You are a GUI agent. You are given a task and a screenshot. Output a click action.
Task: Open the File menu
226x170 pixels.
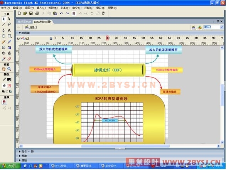[x=5, y=8]
